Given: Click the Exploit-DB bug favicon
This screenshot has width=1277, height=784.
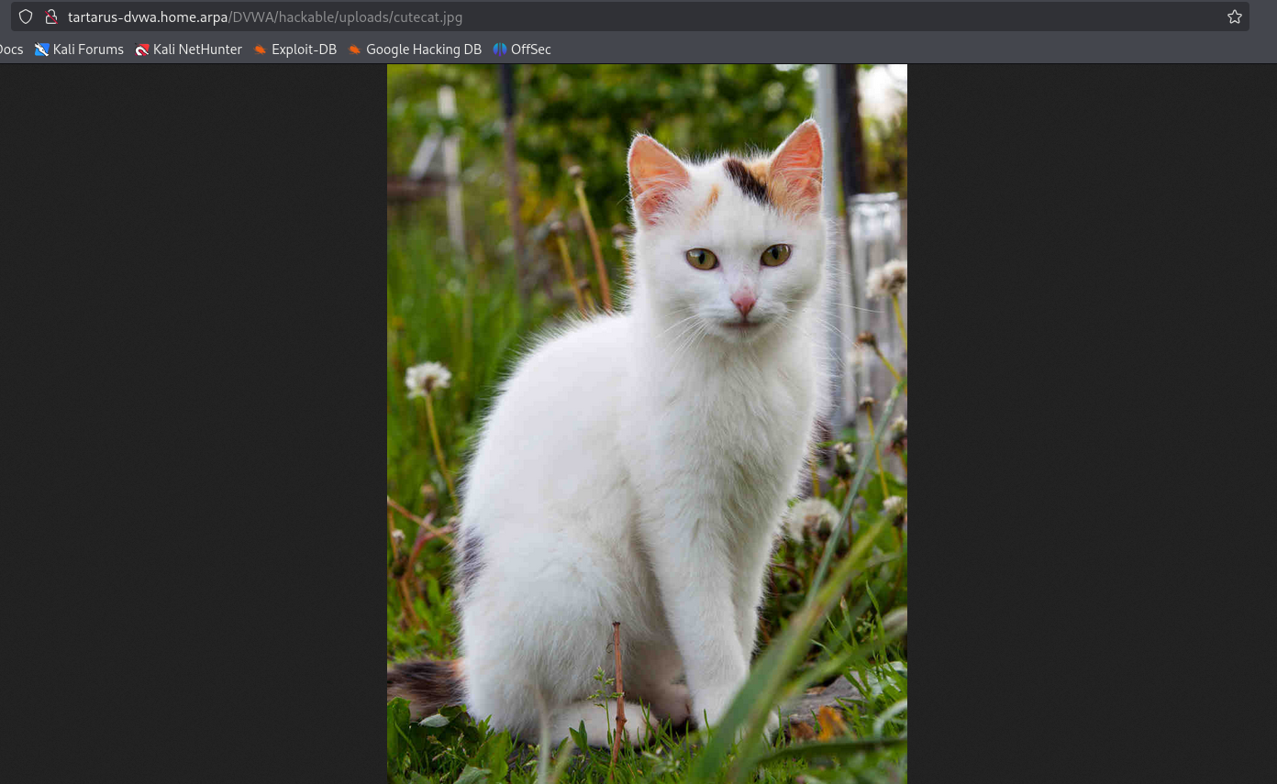Looking at the screenshot, I should (260, 50).
